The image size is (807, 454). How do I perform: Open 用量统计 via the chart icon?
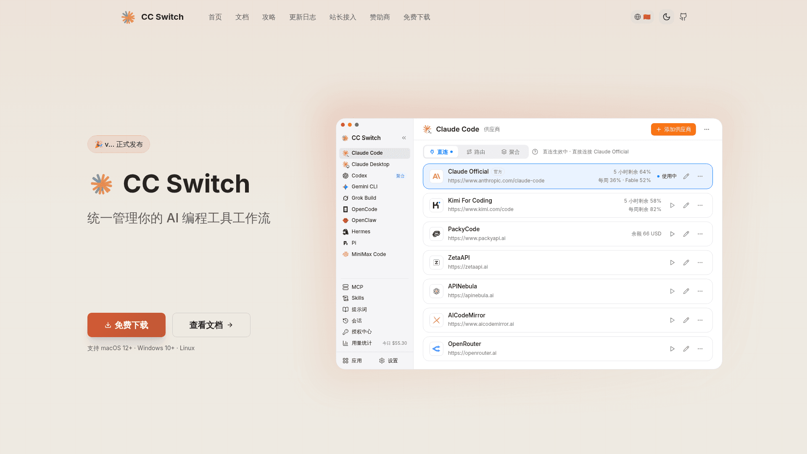345,343
